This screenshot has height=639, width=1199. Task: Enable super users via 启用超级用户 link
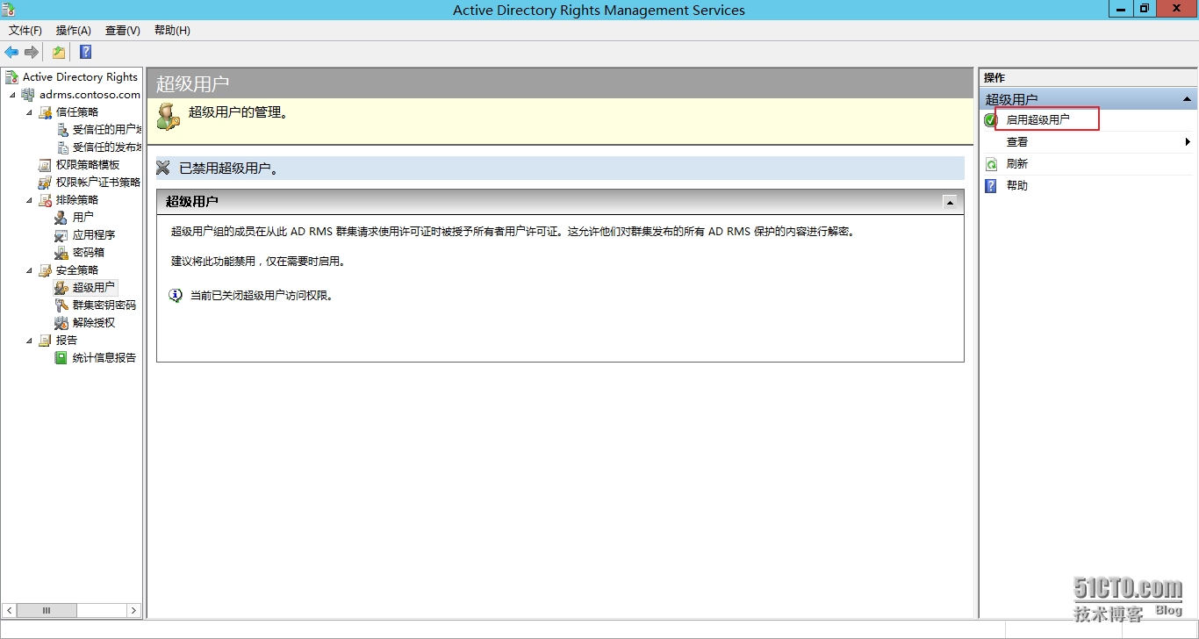(x=1037, y=120)
